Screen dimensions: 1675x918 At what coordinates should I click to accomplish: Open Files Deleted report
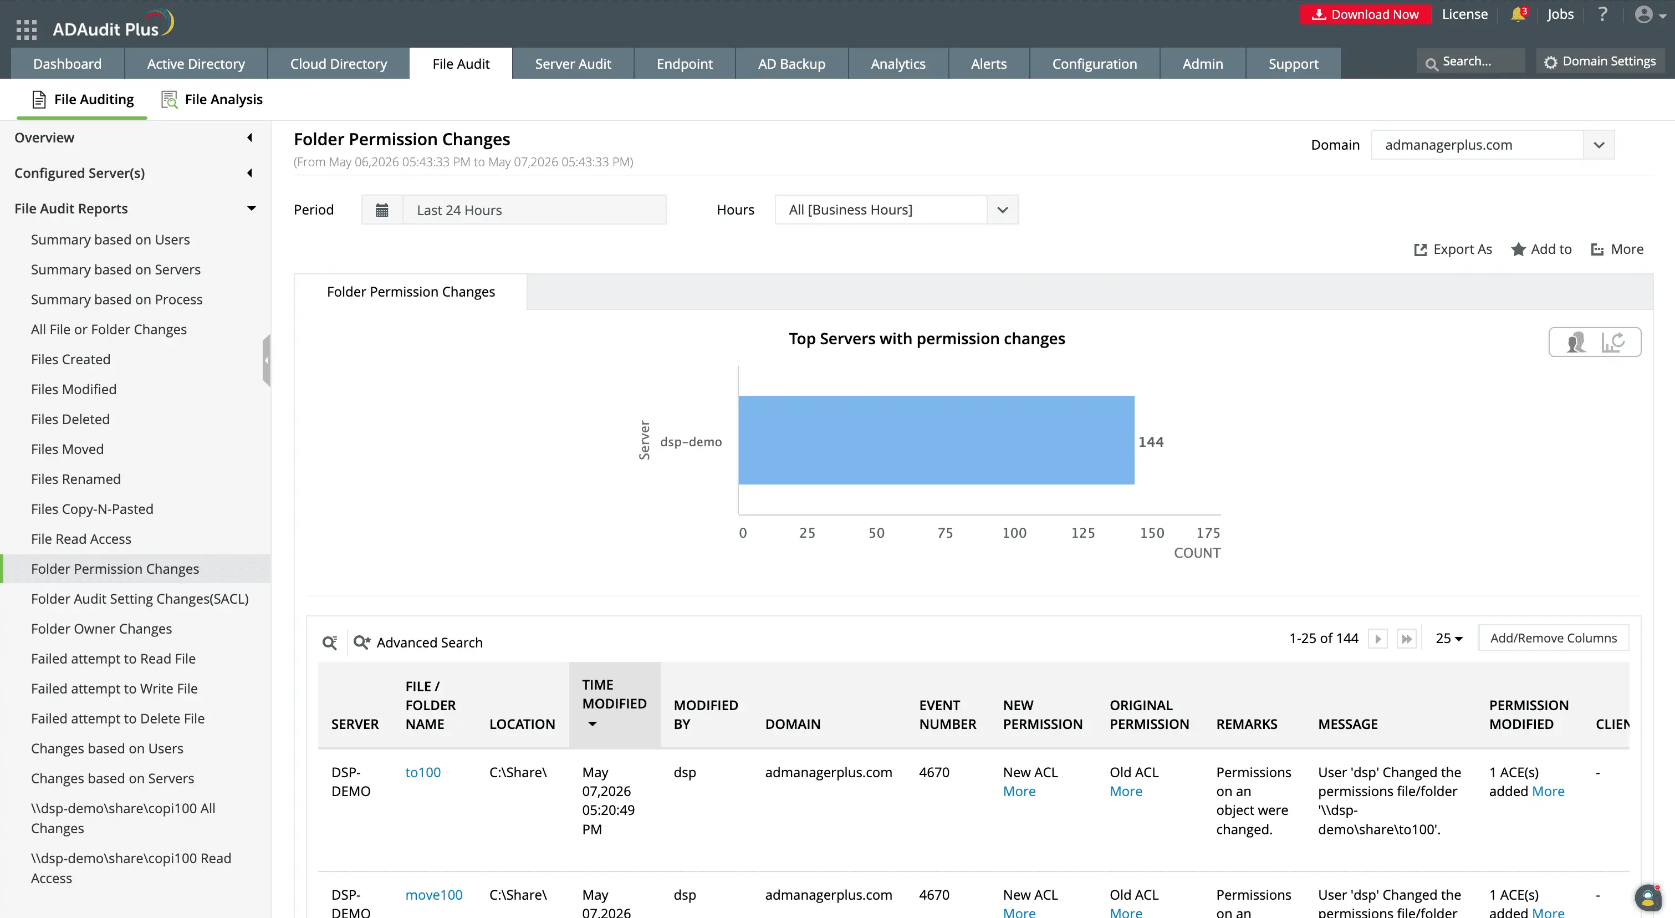click(x=70, y=419)
